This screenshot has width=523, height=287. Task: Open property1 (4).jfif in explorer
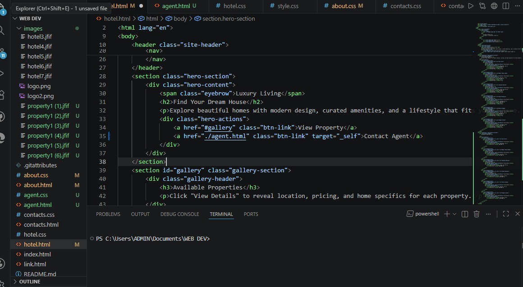coord(48,136)
